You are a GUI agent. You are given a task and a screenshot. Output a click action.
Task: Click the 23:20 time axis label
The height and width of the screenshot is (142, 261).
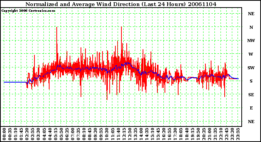click(232, 134)
